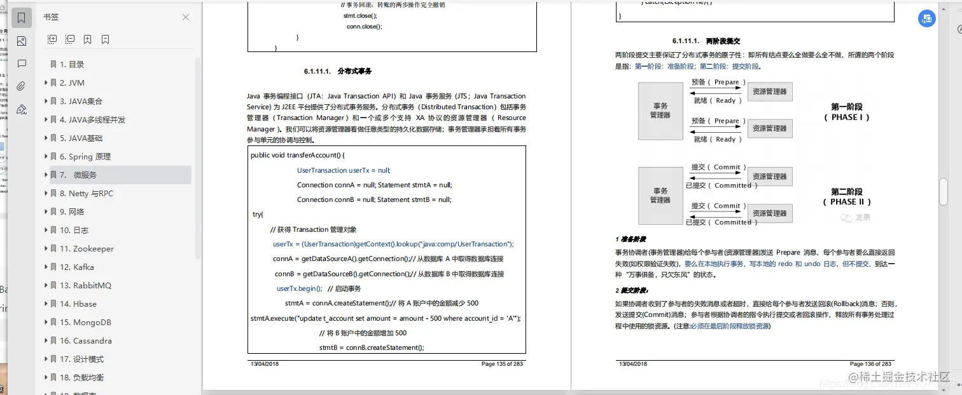Expand the 11. Zookeeper bookmark arrow
Screen dimensions: 962x395
coord(46,249)
